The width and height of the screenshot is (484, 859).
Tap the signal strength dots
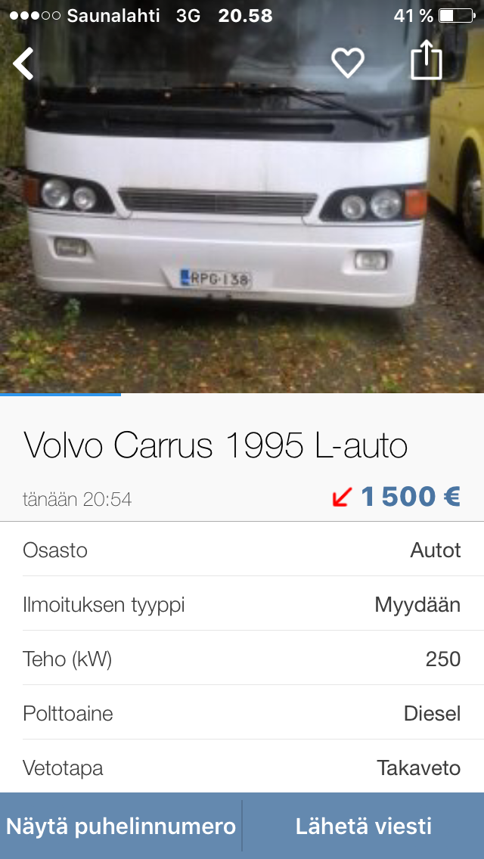coord(35,16)
